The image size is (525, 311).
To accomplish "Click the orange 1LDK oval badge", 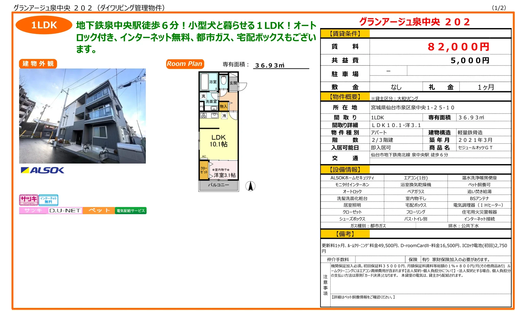I will click(x=44, y=25).
